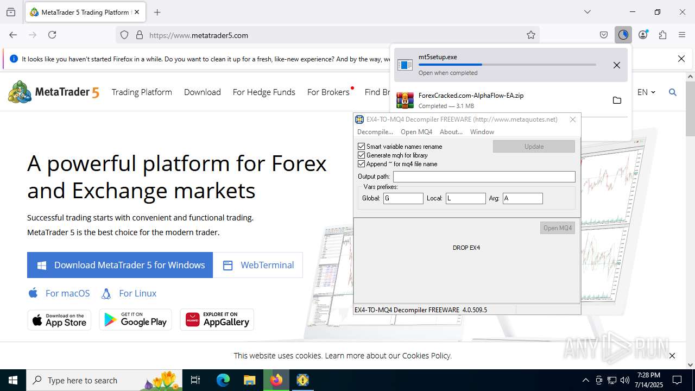Open For Brokers nav item

pyautogui.click(x=328, y=92)
